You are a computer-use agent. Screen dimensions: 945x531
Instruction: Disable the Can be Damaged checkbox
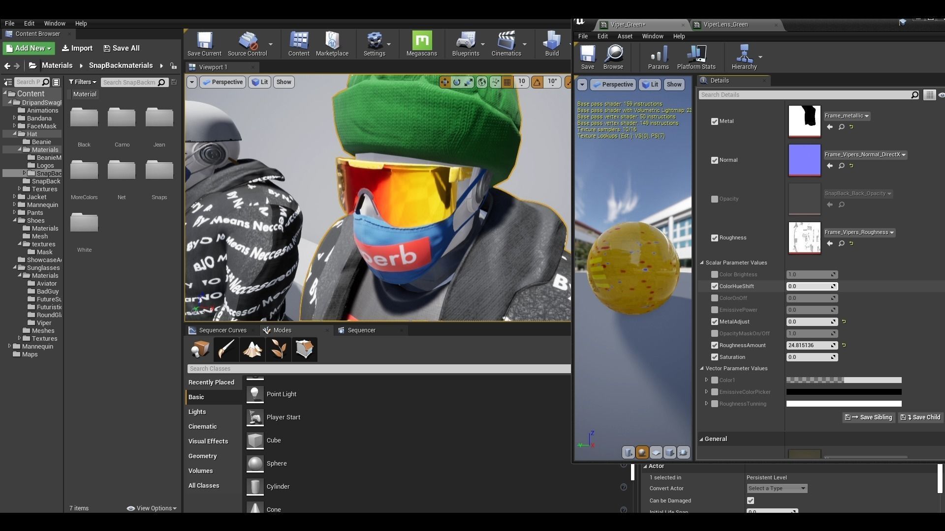(x=751, y=501)
